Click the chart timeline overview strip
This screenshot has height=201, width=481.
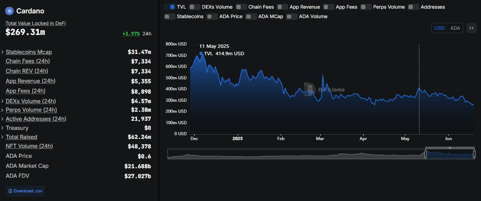pyautogui.click(x=321, y=154)
